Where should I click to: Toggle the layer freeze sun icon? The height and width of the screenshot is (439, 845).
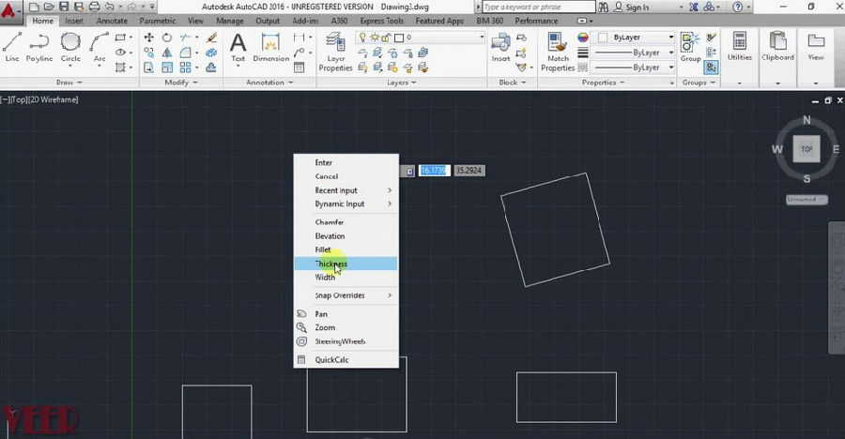click(375, 38)
